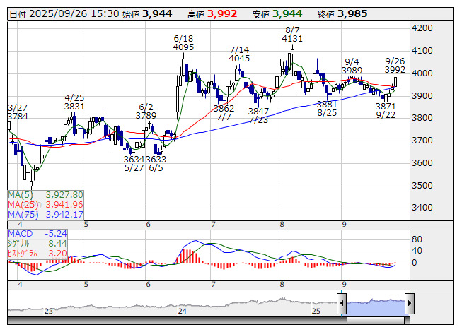Click the overview chart near year 24
Screen dimensions: 462x332
182,307
